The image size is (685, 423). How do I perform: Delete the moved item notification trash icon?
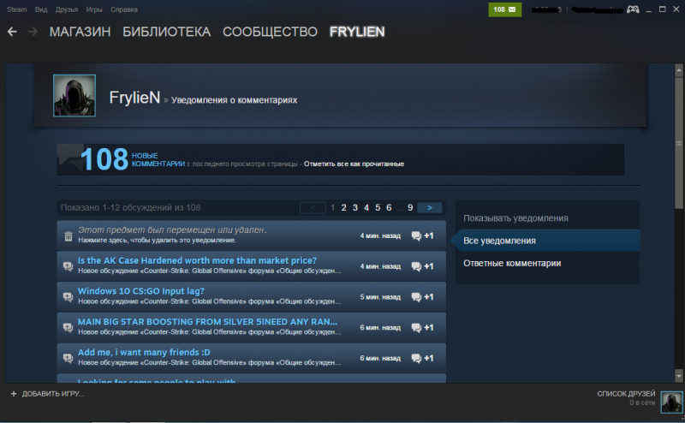tap(68, 236)
